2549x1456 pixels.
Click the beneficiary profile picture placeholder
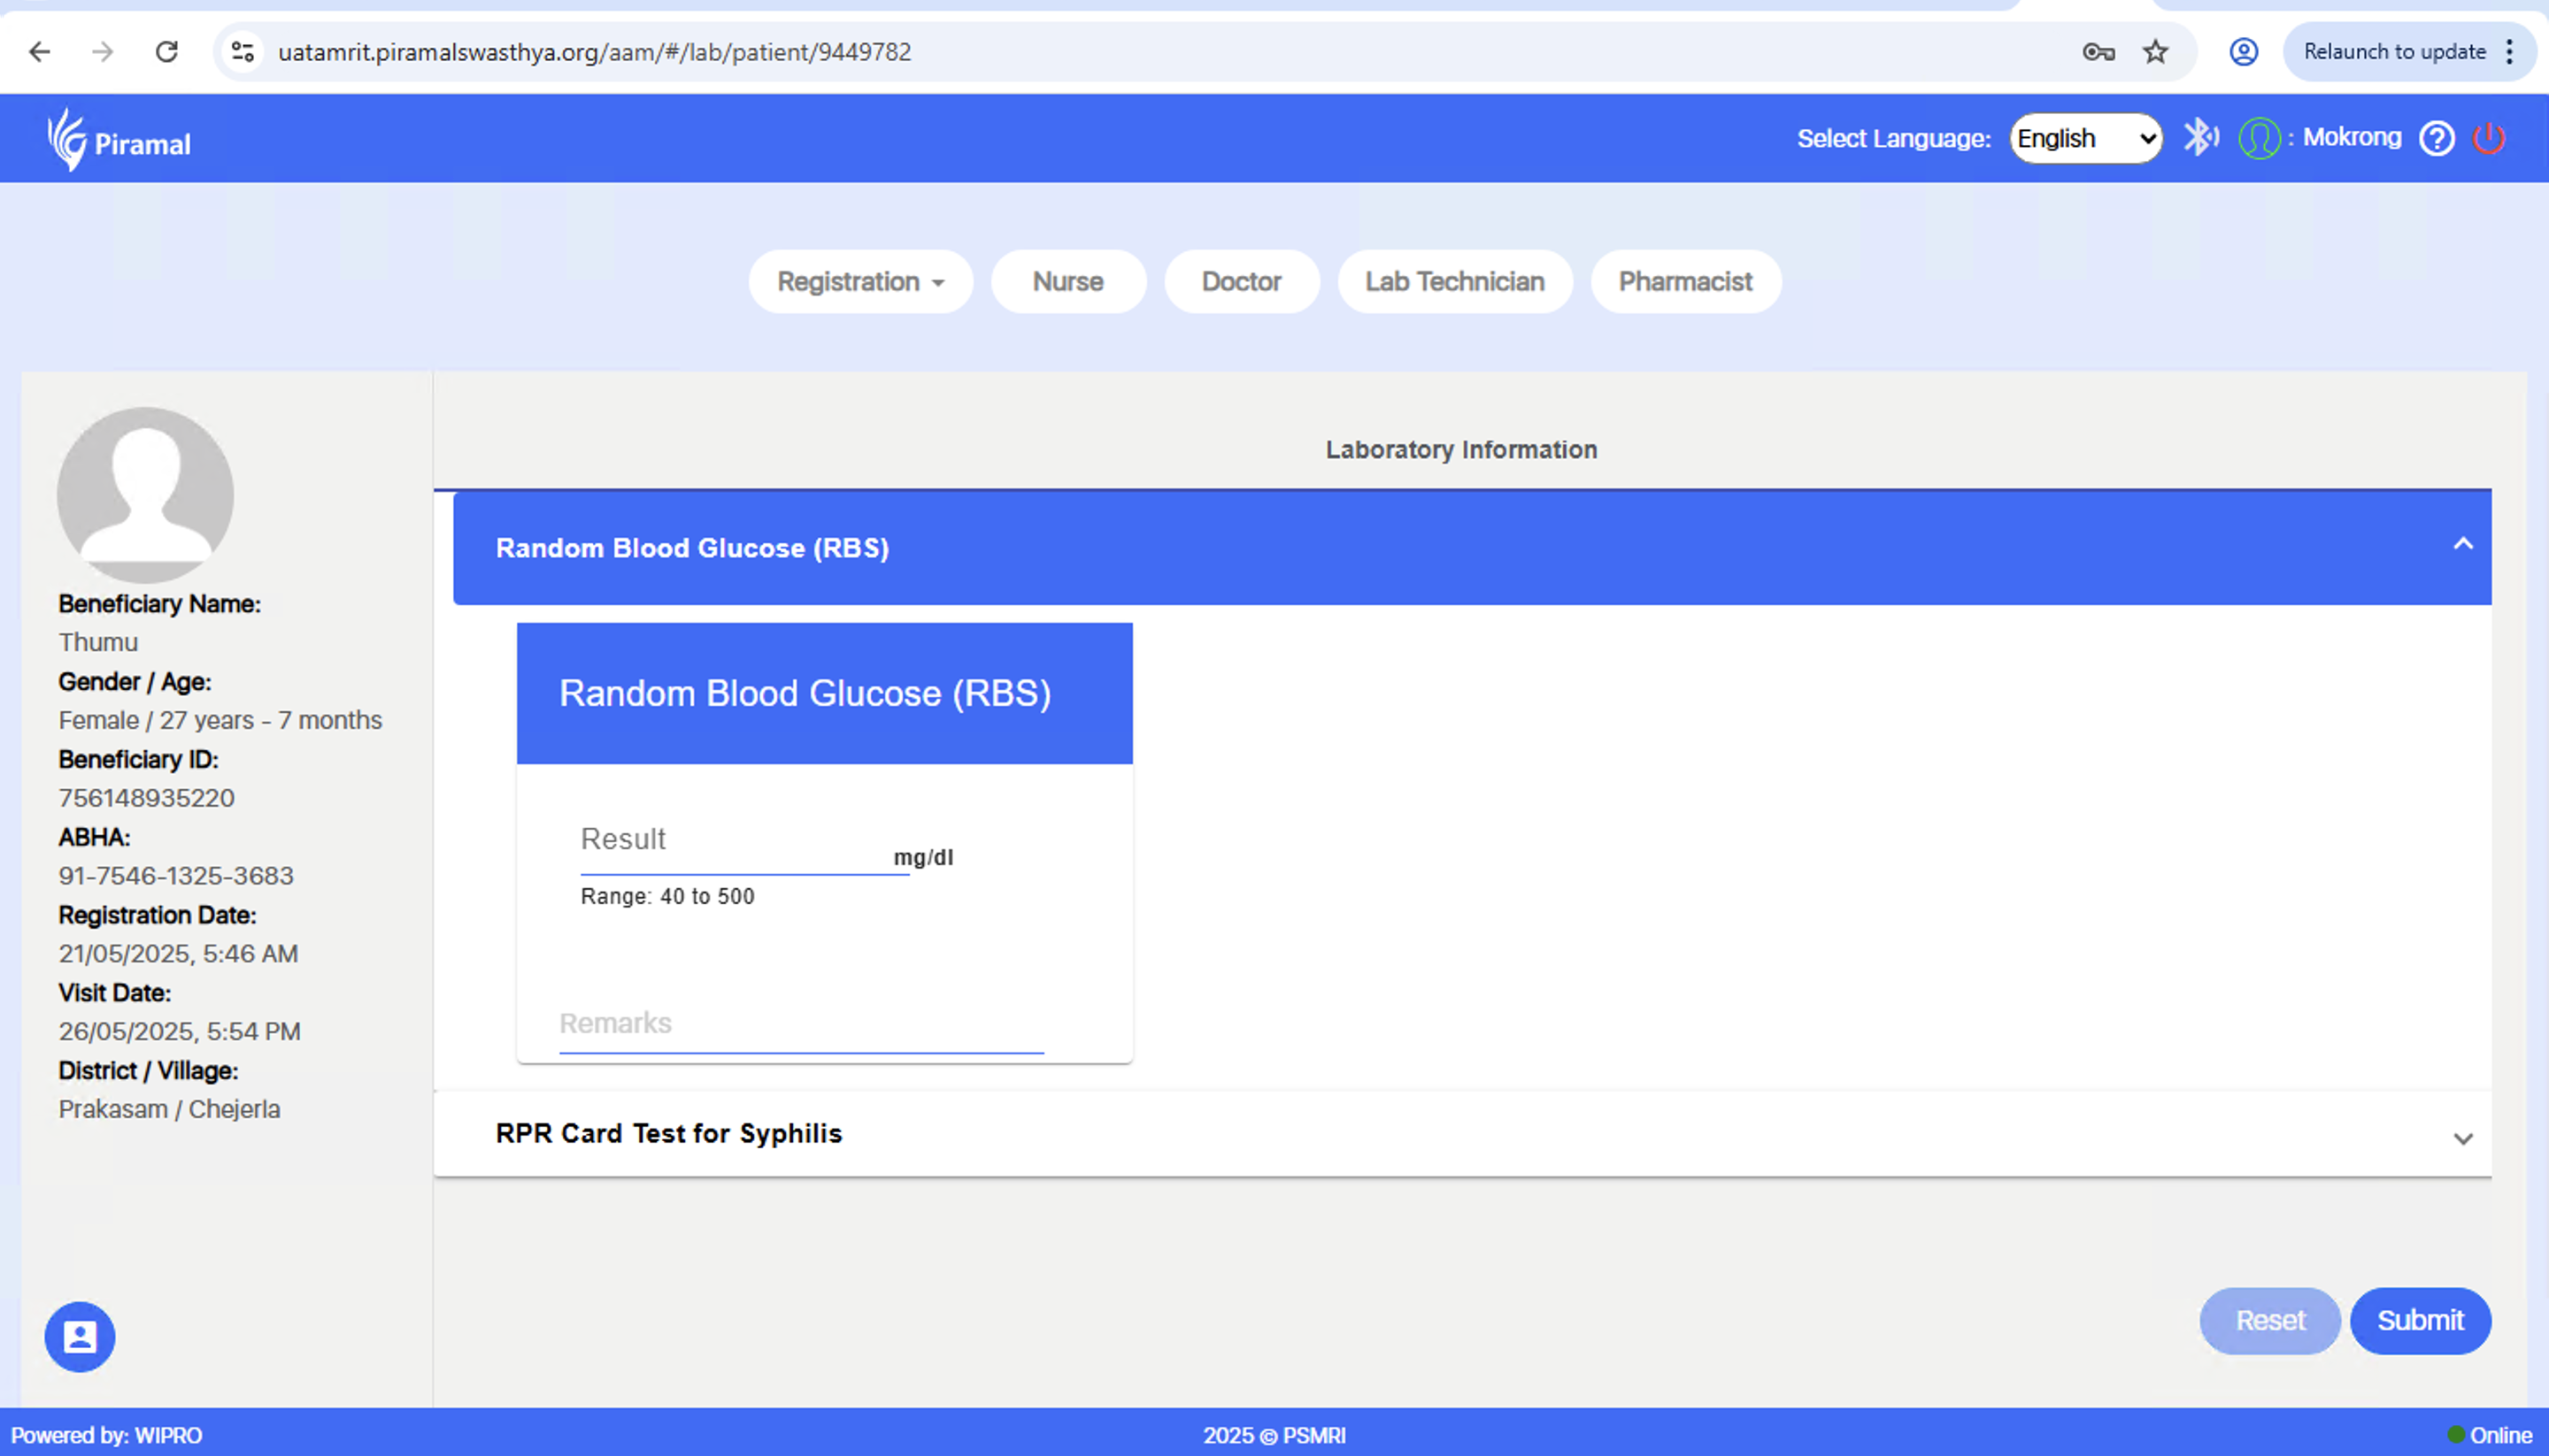(x=145, y=495)
